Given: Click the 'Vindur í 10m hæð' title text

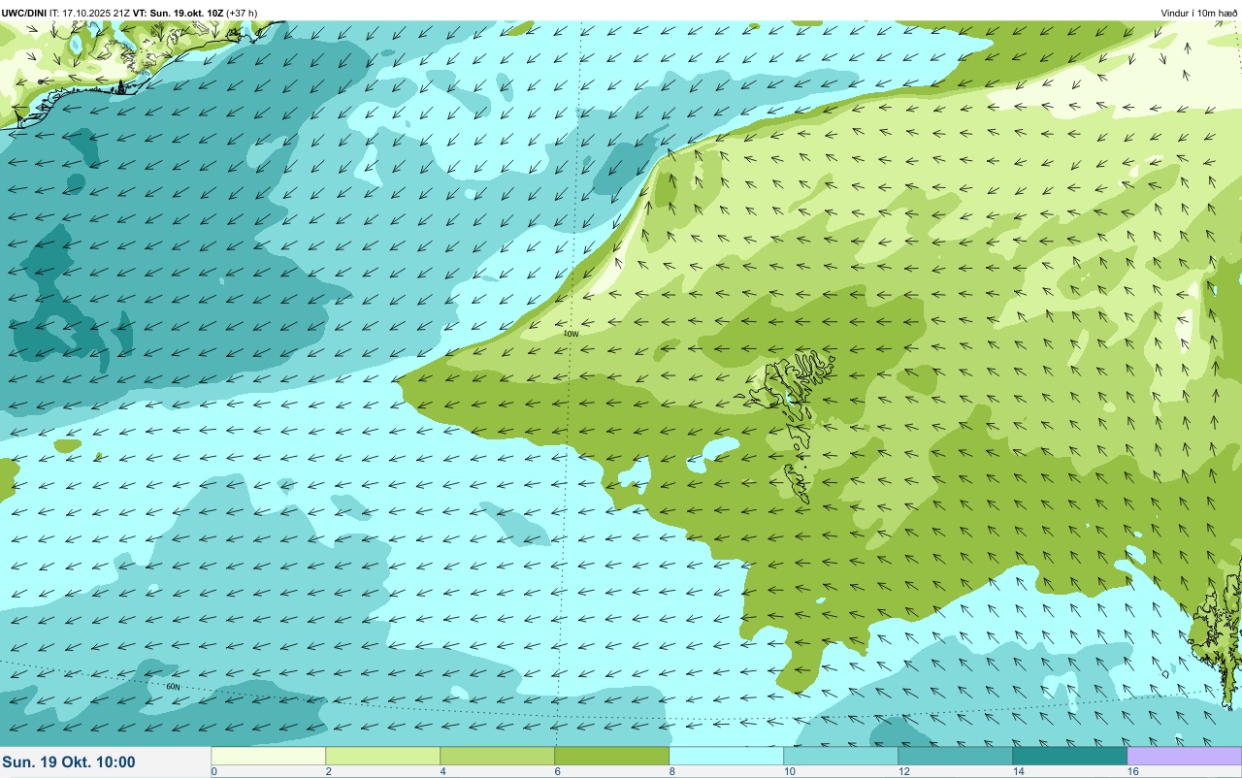Looking at the screenshot, I should click(x=1198, y=13).
